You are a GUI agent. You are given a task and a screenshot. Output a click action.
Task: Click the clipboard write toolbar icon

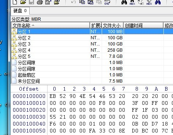click(x=91, y=2)
